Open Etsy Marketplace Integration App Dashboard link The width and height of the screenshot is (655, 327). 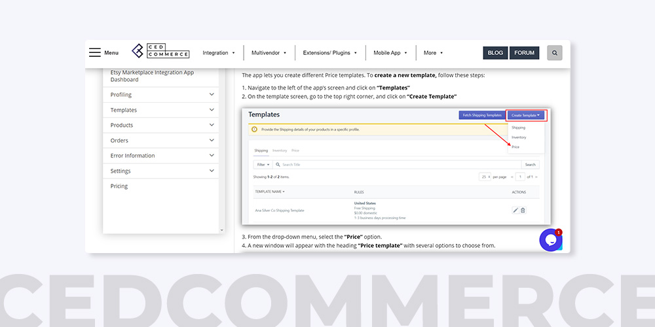[152, 76]
